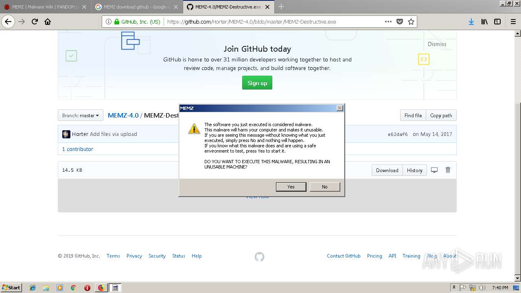This screenshot has width=521, height=293.
Task: Open the Privacy footer link
Action: 134,256
